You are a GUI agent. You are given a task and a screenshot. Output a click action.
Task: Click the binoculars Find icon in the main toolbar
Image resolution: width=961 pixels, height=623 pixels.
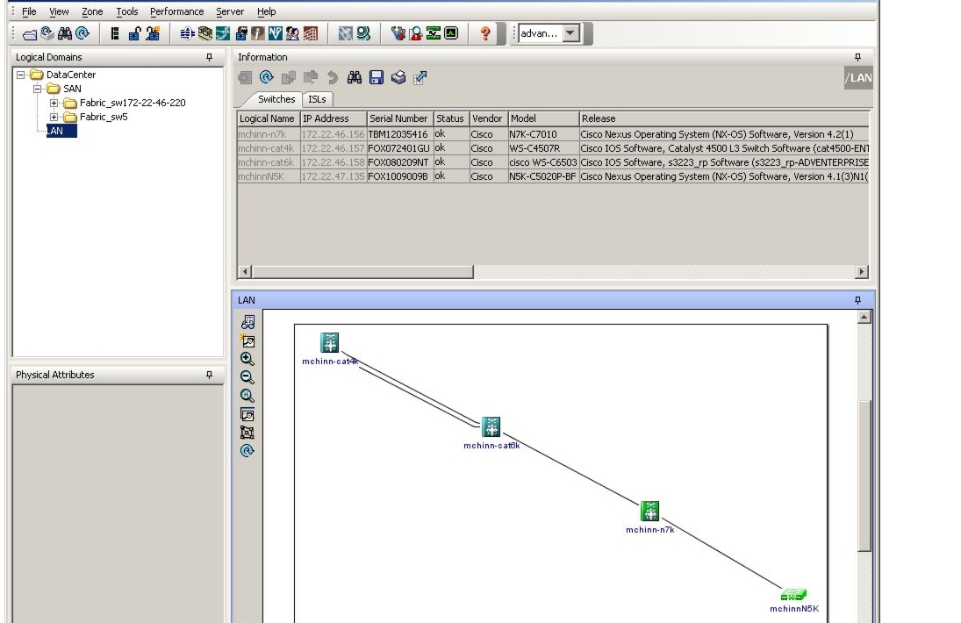[64, 33]
